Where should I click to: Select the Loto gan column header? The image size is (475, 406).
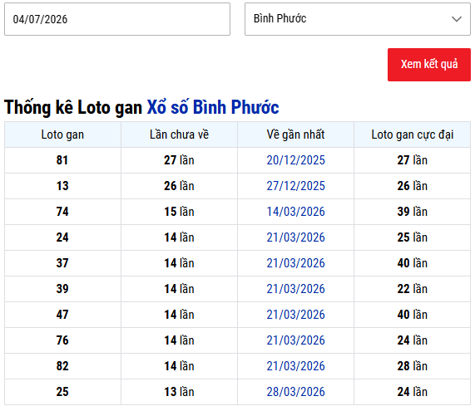click(62, 135)
